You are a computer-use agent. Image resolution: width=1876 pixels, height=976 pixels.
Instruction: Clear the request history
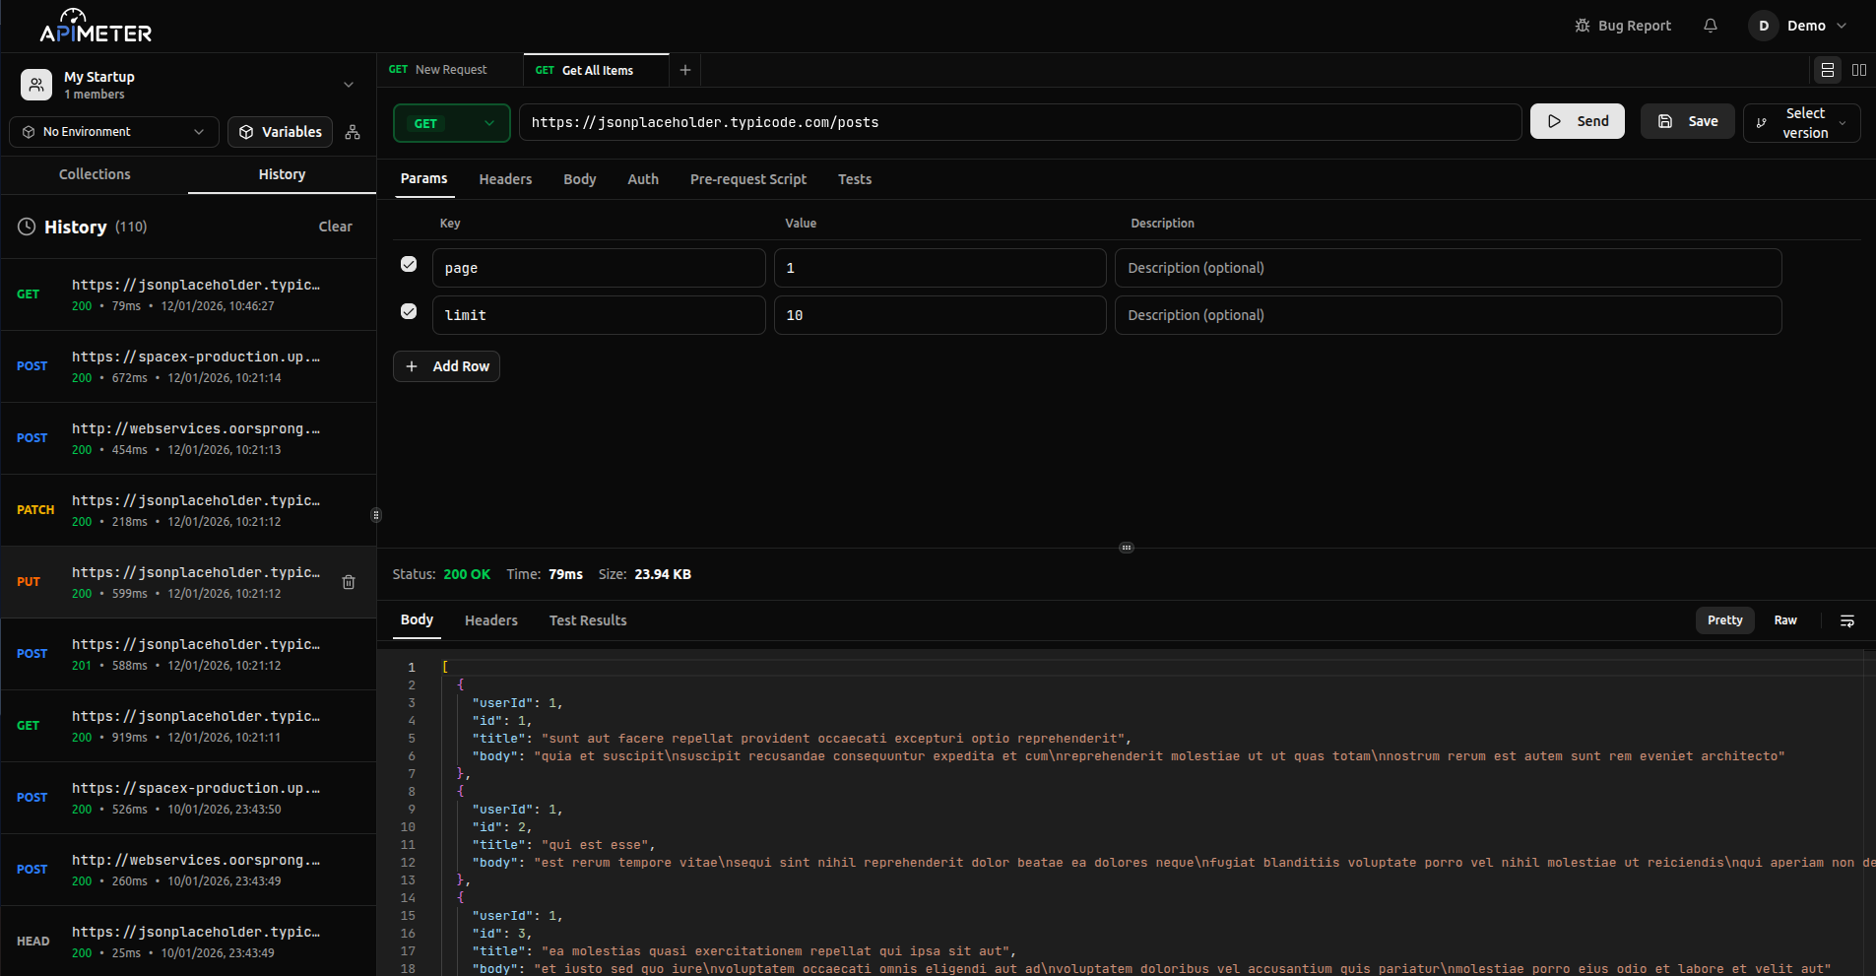tap(335, 227)
